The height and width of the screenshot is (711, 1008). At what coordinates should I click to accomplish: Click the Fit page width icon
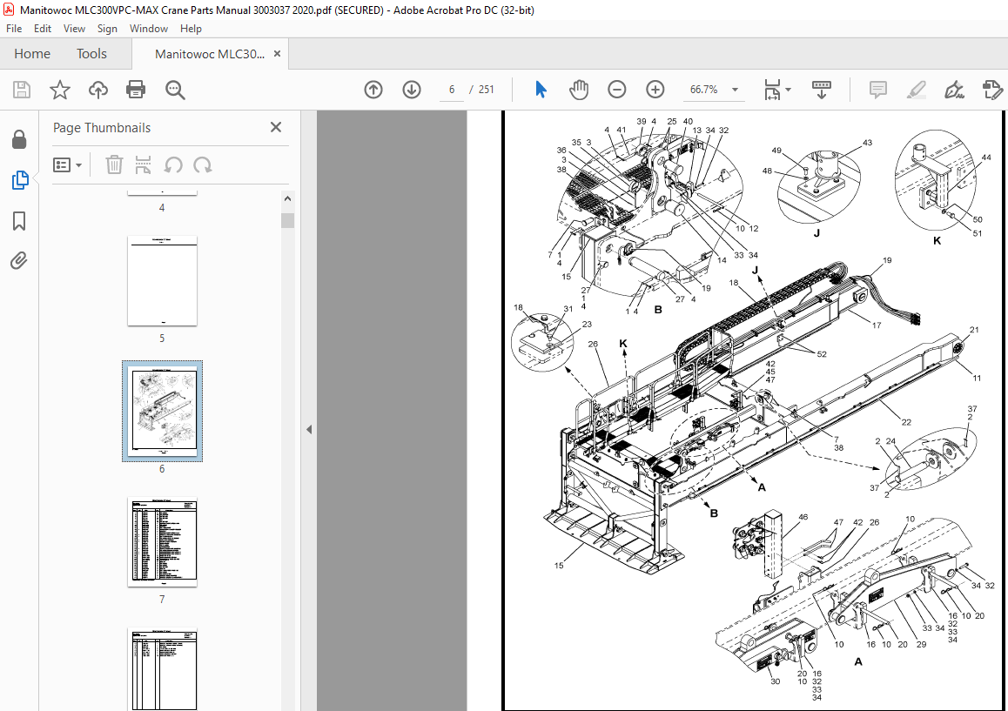[772, 90]
